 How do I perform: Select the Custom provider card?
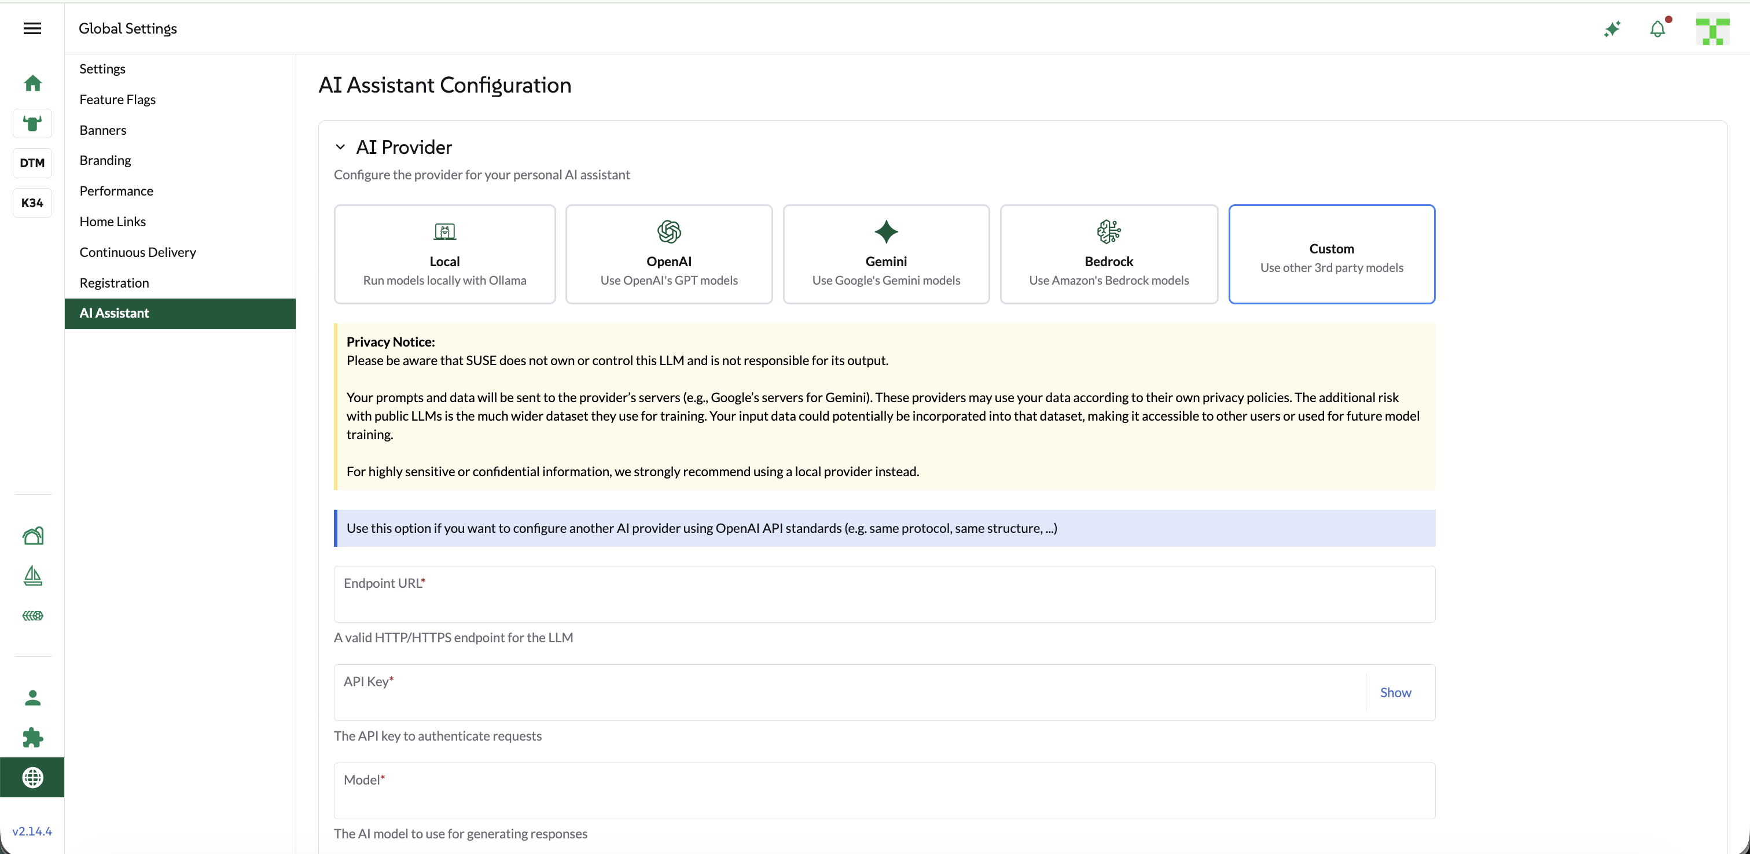1332,254
